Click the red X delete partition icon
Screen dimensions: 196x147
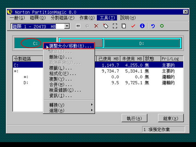click(96, 26)
